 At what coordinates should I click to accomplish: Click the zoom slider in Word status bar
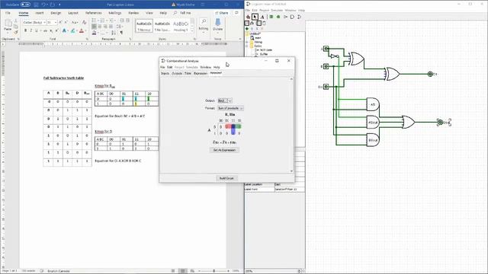click(213, 271)
